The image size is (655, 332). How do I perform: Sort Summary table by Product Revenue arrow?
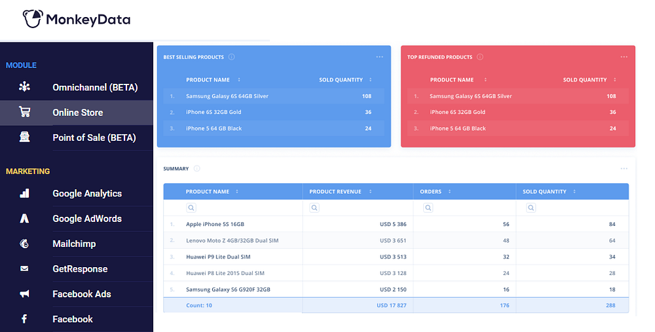(370, 192)
